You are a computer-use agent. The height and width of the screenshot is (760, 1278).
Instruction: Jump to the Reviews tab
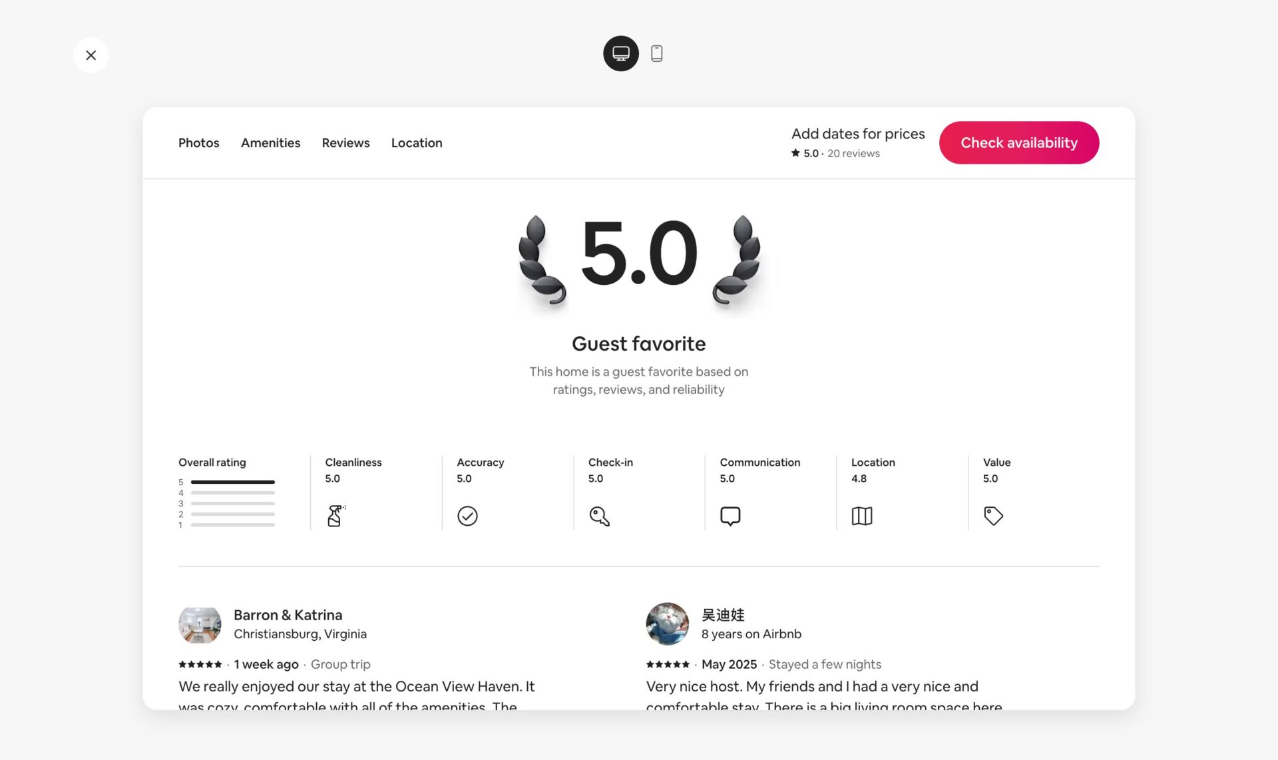(345, 142)
